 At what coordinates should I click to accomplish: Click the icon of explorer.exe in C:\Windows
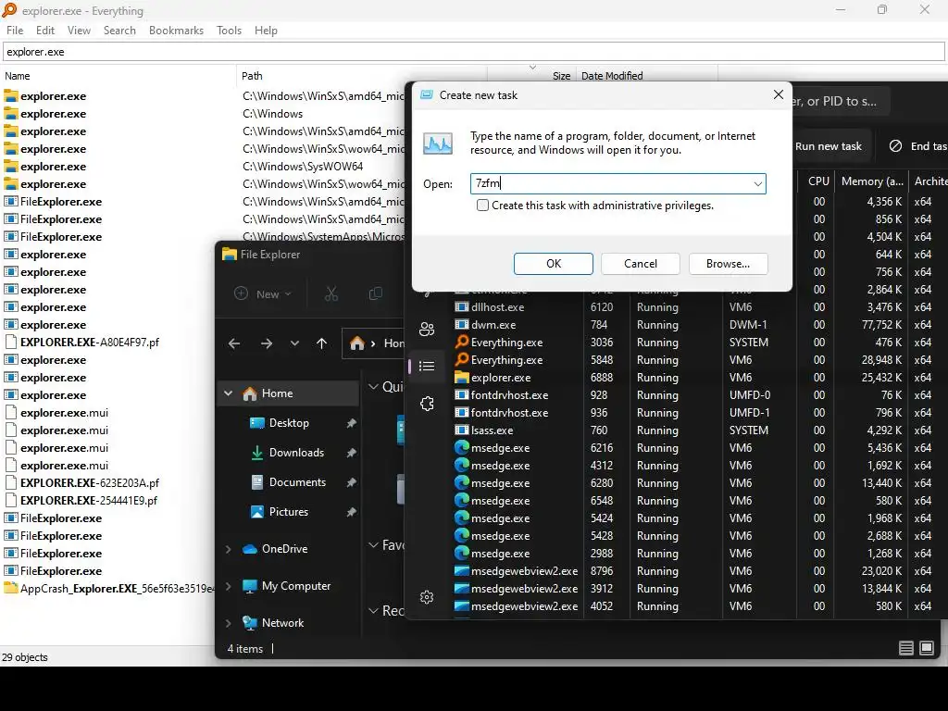[x=11, y=114]
